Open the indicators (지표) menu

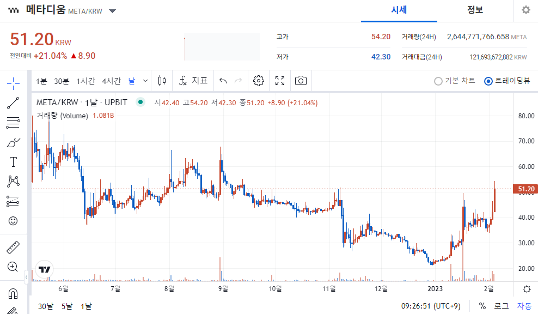(193, 81)
